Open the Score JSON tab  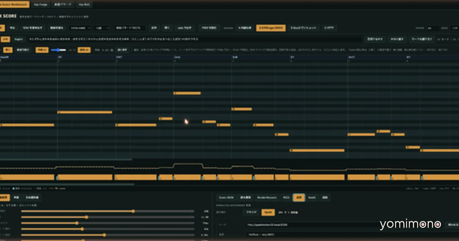coord(226,197)
